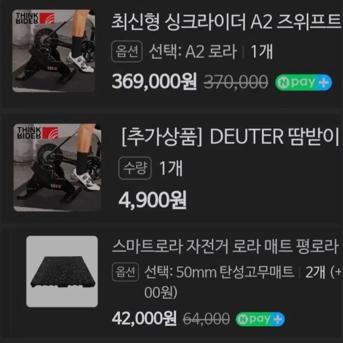343x343 pixels.
Task: Click the 옵션 tag for the A2 로라 selection
Action: point(127,52)
